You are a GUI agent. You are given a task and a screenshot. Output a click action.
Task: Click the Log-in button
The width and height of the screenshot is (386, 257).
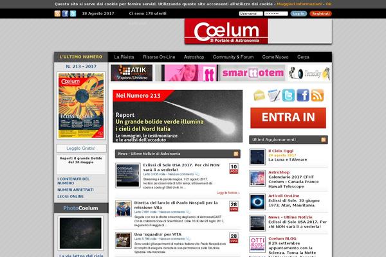coord(299,13)
